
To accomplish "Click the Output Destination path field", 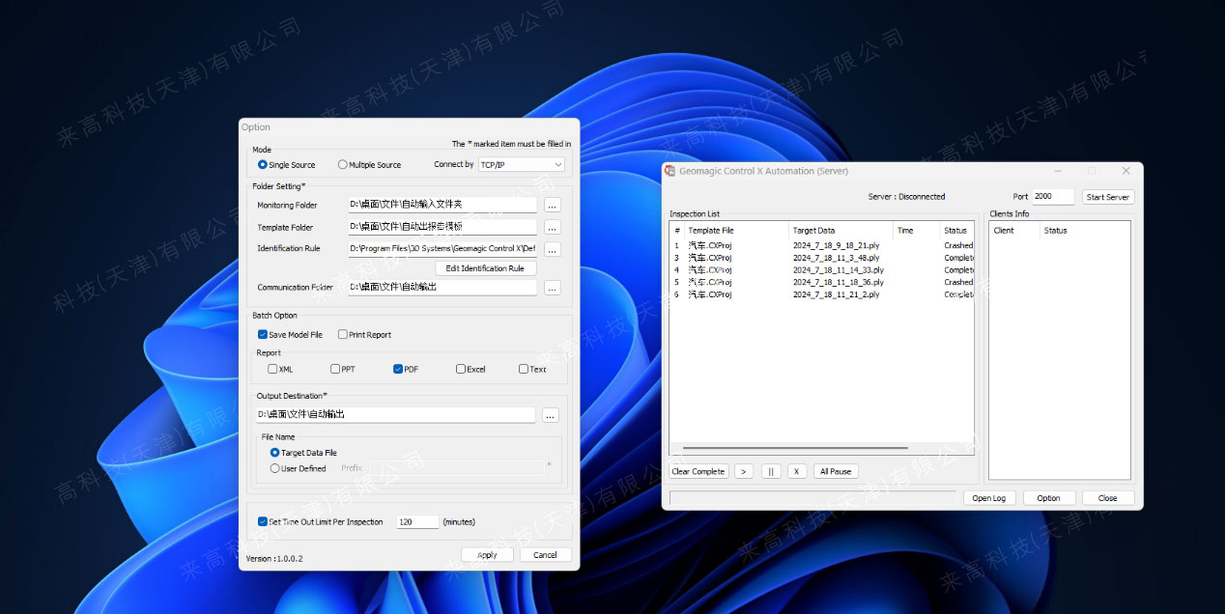I will tap(395, 415).
